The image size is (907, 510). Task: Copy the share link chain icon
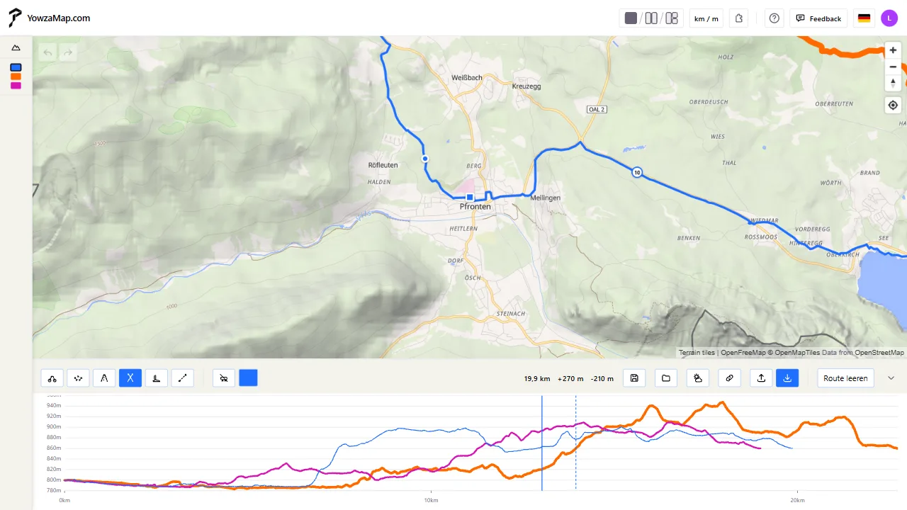[x=730, y=378]
